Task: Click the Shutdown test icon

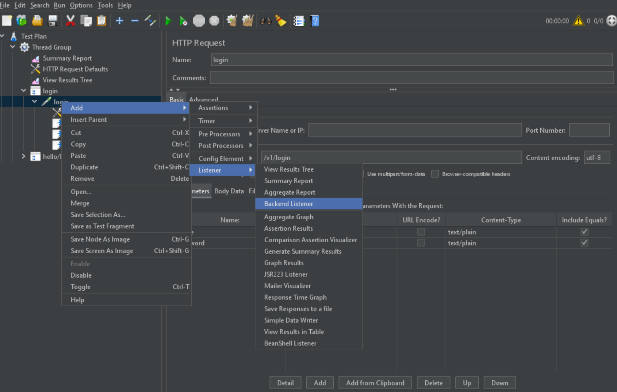Action: click(214, 21)
